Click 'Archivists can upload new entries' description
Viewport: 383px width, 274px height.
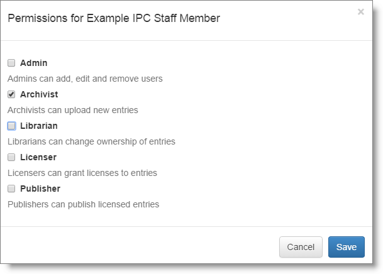pyautogui.click(x=72, y=110)
